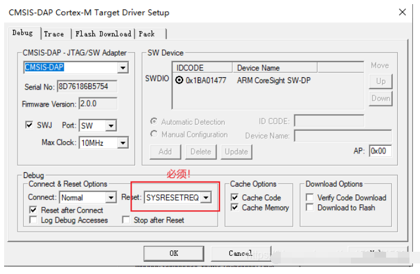Click the Delete button
420x274 pixels.
(x=201, y=152)
